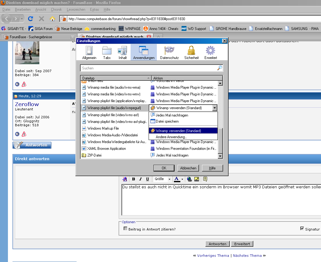
Task: Open the Extras menu
Action: point(94,9)
